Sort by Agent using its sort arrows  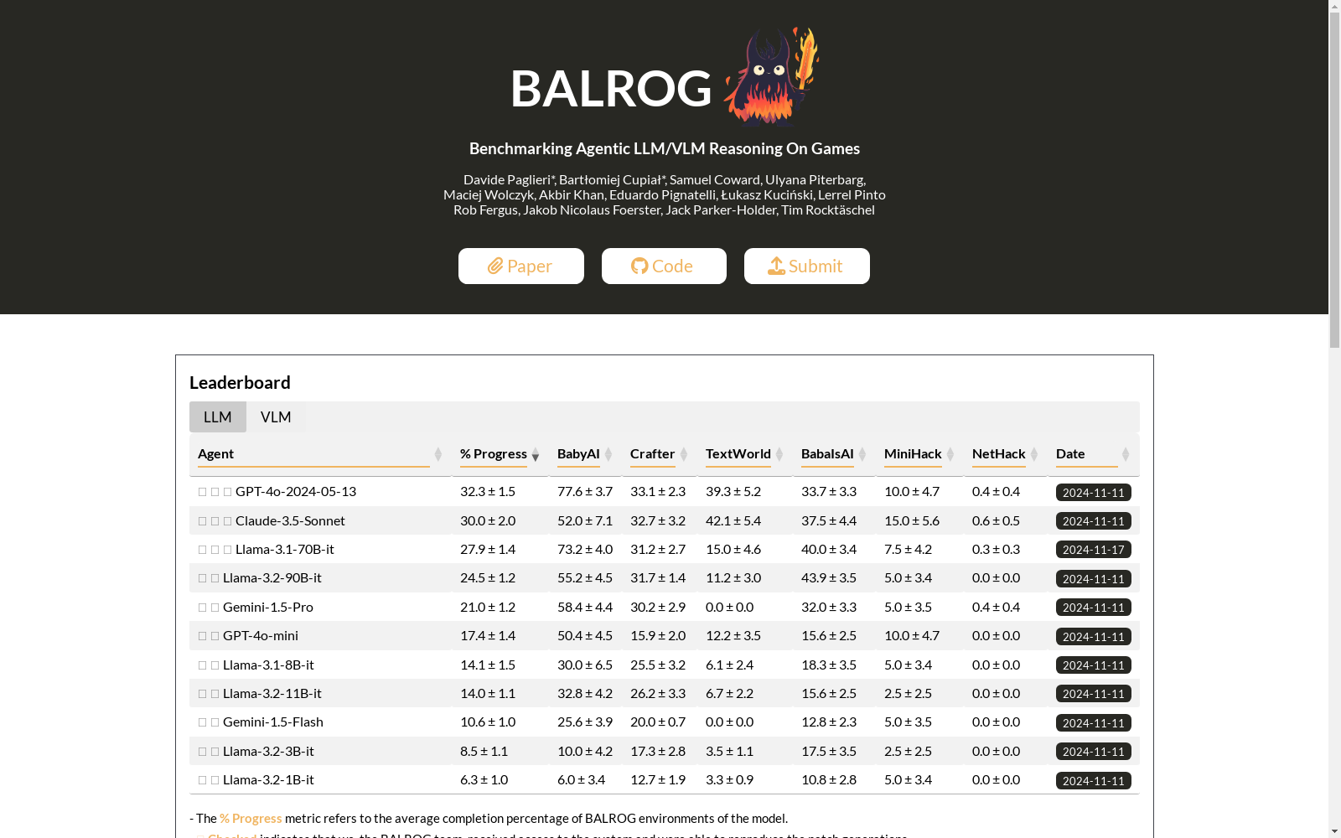tap(438, 454)
